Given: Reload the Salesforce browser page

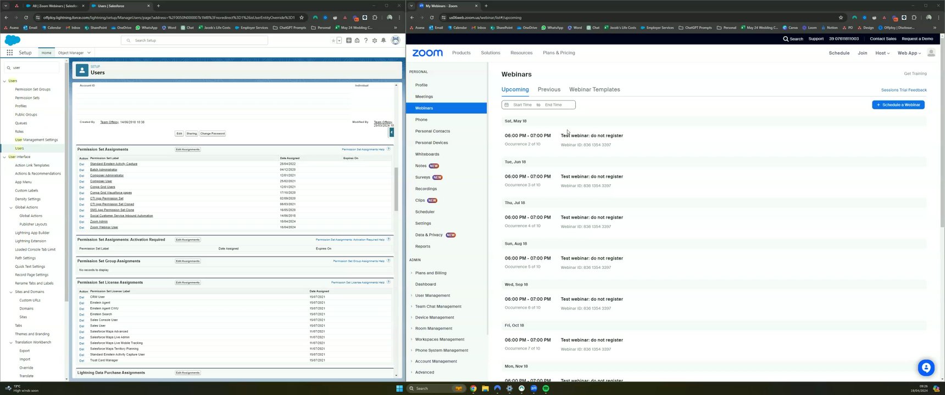Looking at the screenshot, I should click(x=26, y=18).
